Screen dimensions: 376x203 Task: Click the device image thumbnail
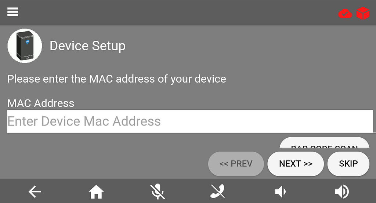point(25,46)
